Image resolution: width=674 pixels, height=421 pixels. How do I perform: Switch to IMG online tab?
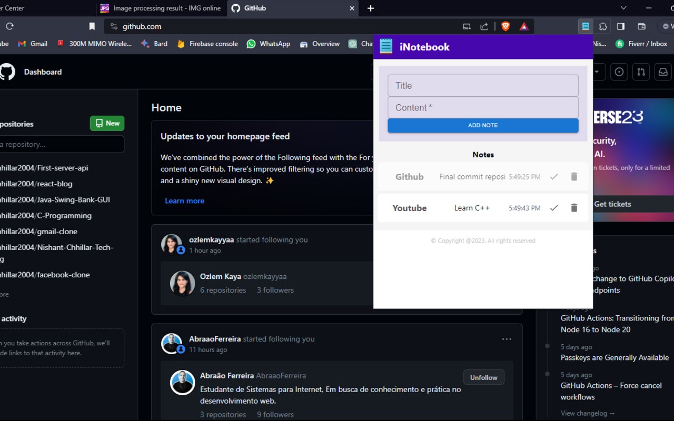click(x=162, y=8)
